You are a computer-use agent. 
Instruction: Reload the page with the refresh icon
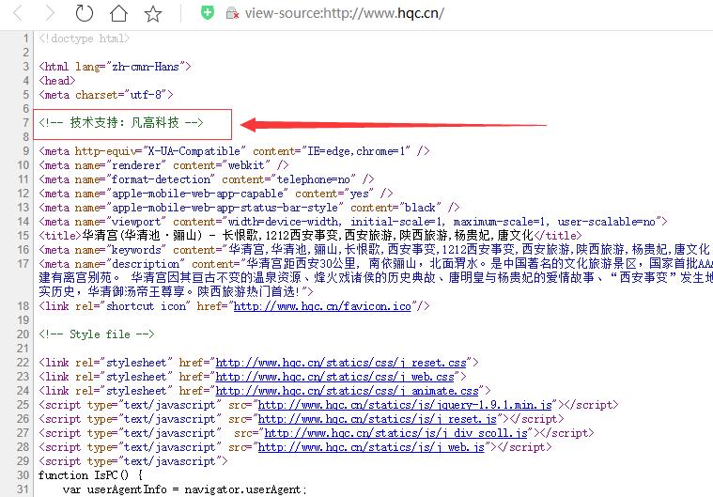pyautogui.click(x=85, y=13)
